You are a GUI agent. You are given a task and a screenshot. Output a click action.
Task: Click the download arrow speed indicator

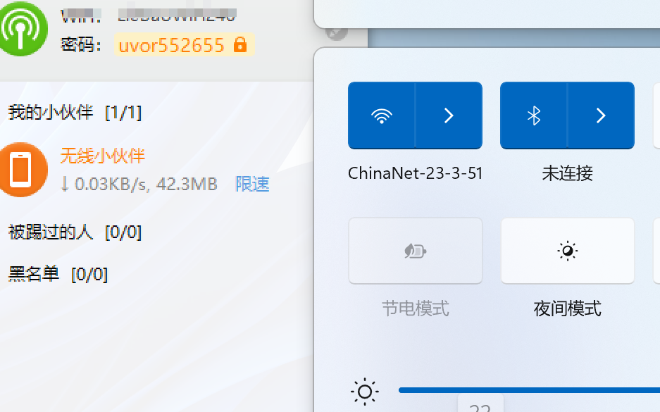64,184
